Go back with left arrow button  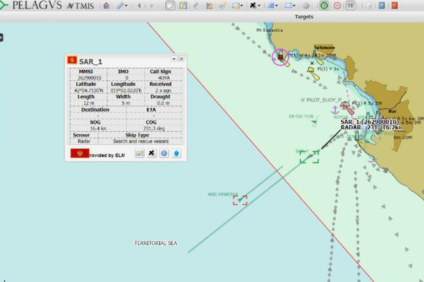pyautogui.click(x=139, y=6)
